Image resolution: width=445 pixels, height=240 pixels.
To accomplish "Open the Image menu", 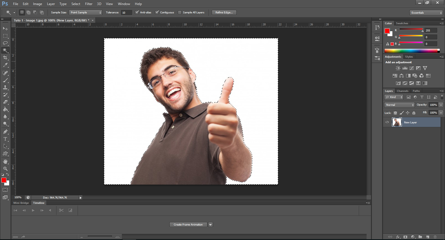I will click(x=38, y=4).
